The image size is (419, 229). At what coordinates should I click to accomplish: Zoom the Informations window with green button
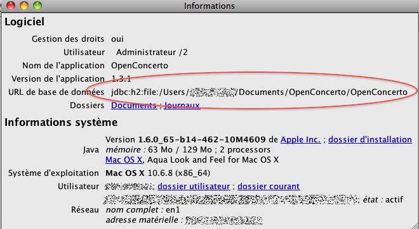37,6
